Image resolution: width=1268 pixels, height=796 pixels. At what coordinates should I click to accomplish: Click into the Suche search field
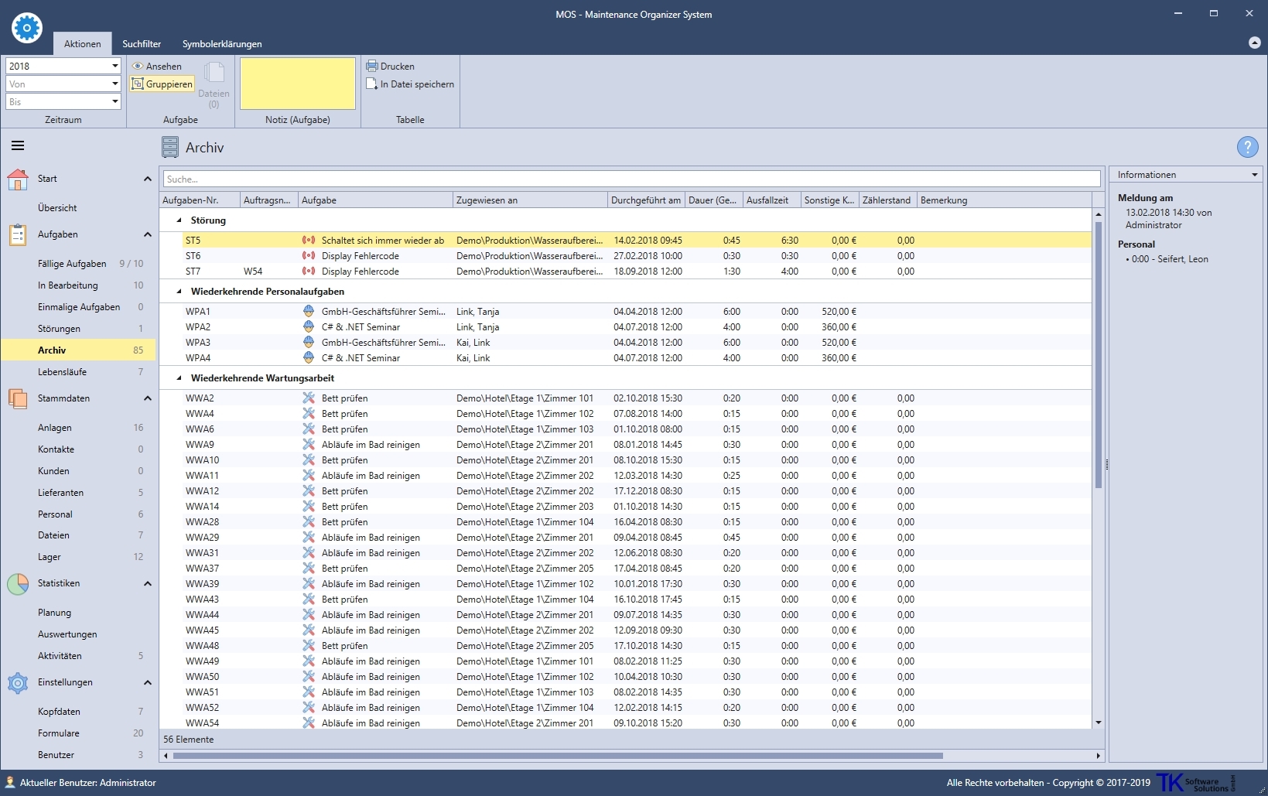tap(631, 179)
